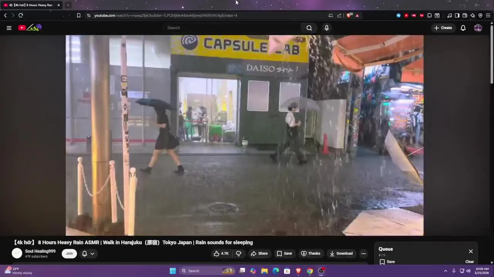Image resolution: width=494 pixels, height=277 pixels.
Task: Open the weather widget showing 23°F
Action: (x=19, y=271)
